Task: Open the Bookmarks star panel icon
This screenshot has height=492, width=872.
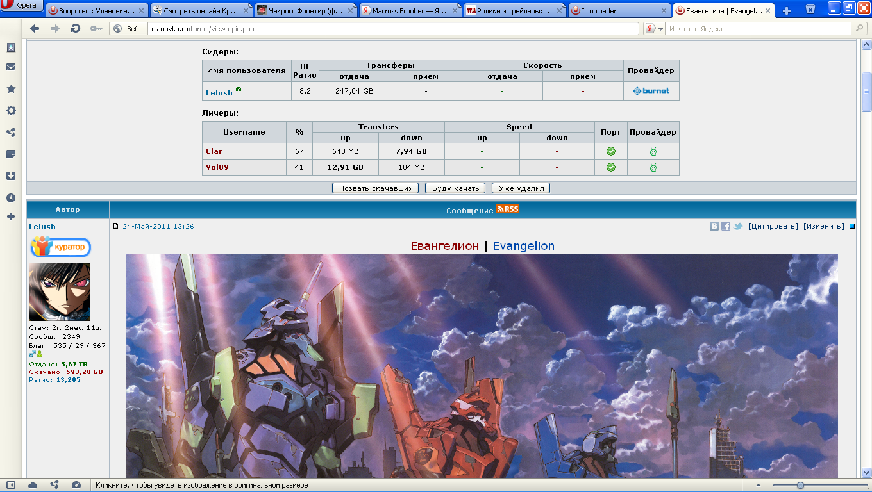Action: tap(11, 89)
